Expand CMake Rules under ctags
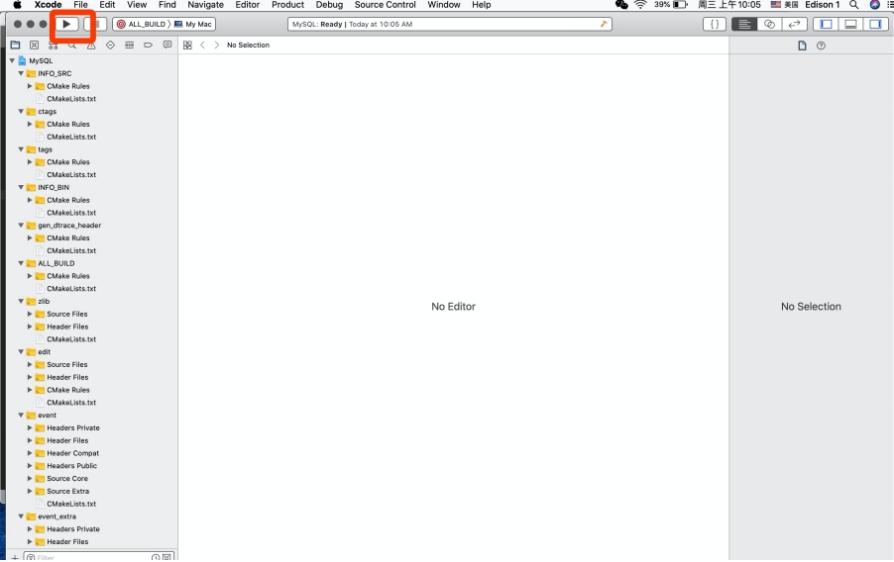894x562 pixels. [x=30, y=124]
